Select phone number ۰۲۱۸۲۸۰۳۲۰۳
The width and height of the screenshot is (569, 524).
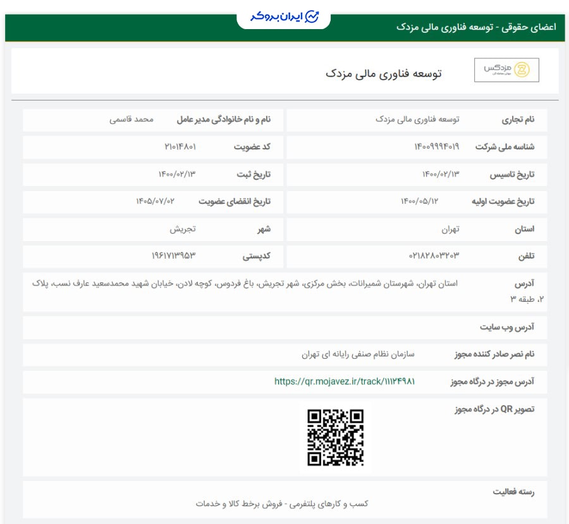coord(434,256)
